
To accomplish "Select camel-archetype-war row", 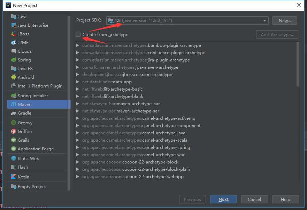I will (187, 155).
